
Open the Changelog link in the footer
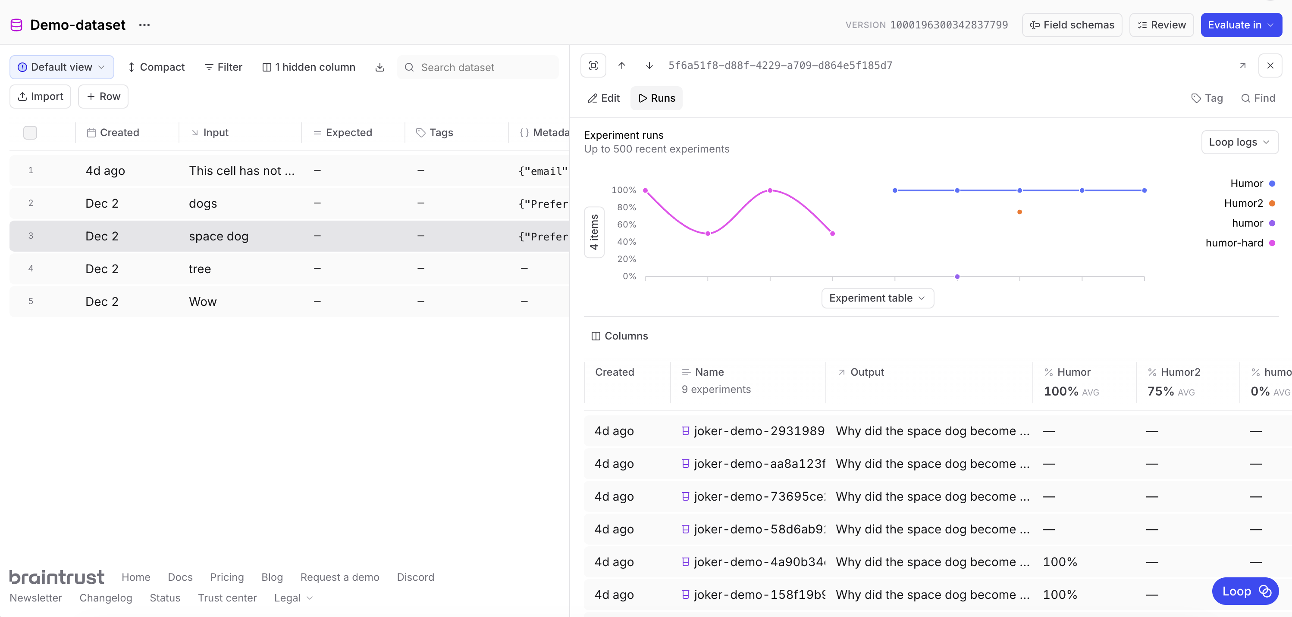click(106, 598)
